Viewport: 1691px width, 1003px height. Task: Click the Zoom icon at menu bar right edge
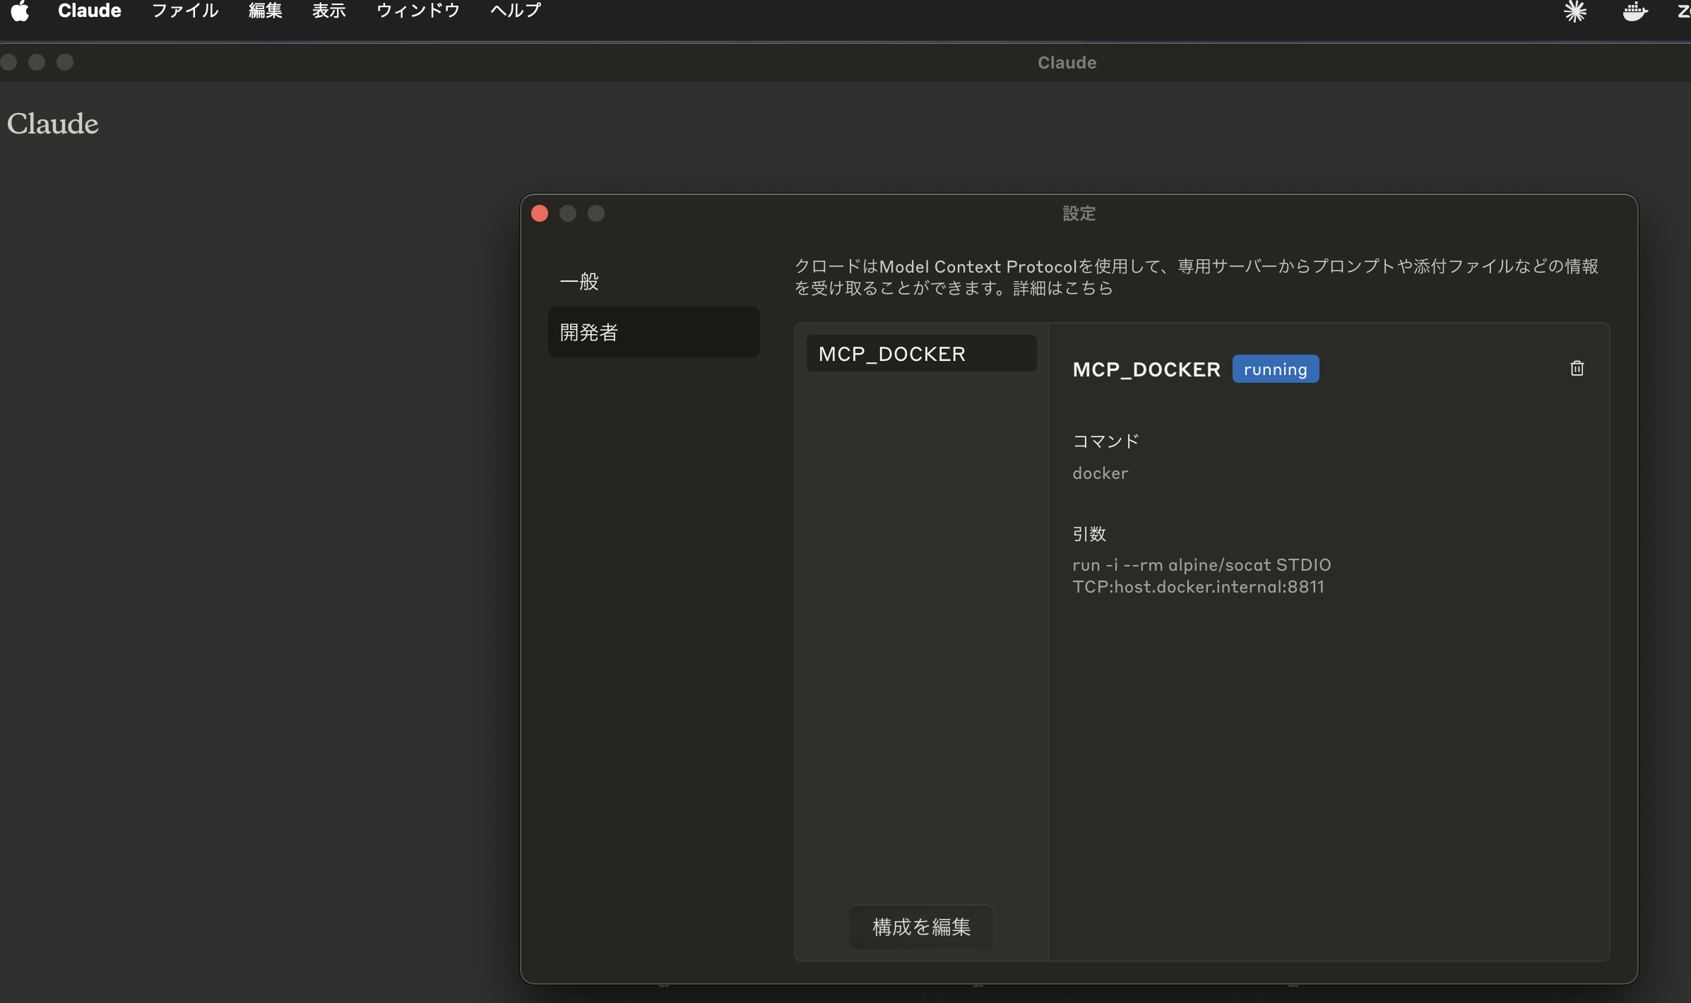point(1684,12)
